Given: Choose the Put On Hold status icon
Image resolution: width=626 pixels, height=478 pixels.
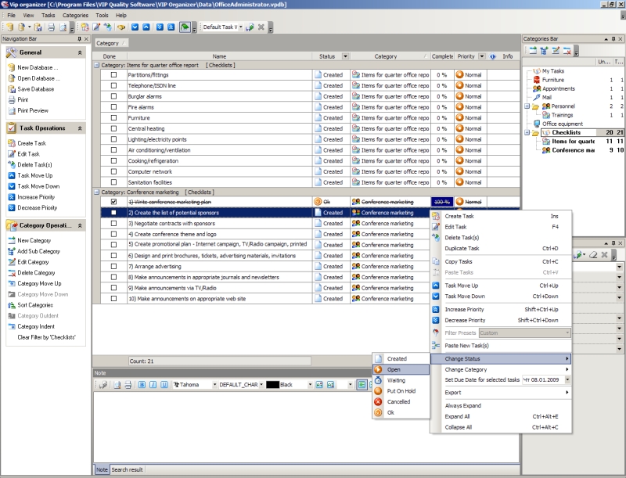Looking at the screenshot, I should pyautogui.click(x=379, y=391).
